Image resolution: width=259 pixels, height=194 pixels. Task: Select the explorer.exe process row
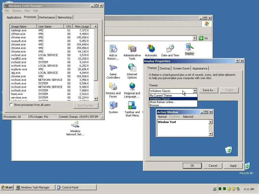tap(52, 69)
